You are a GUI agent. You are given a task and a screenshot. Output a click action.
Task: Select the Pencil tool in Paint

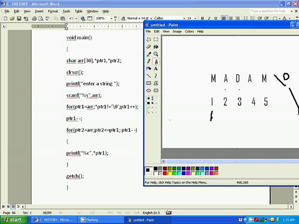click(149, 61)
